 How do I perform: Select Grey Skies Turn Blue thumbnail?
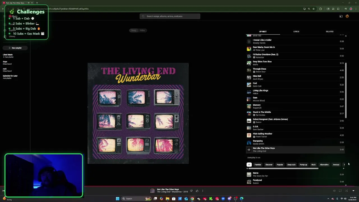point(249,63)
